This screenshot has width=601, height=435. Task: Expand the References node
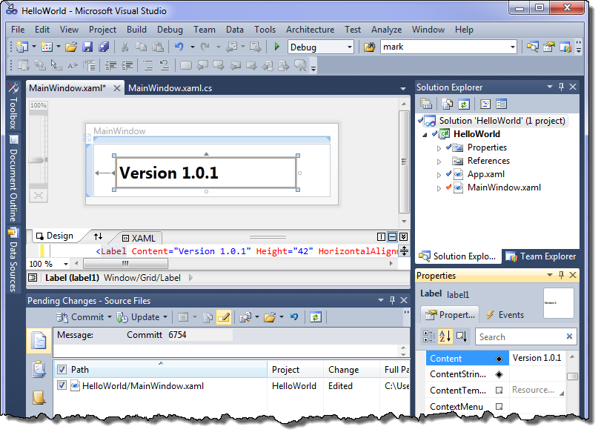tap(439, 162)
